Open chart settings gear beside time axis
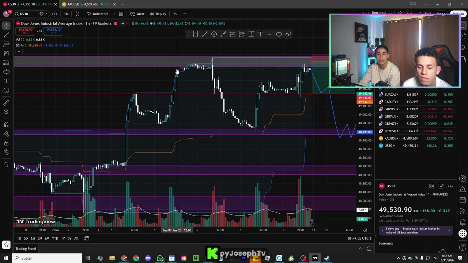Image resolution: width=468 pixels, height=263 pixels. point(365,230)
